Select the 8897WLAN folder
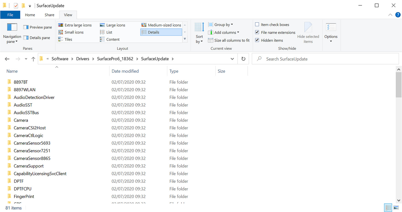This screenshot has height=212, width=402. point(25,90)
